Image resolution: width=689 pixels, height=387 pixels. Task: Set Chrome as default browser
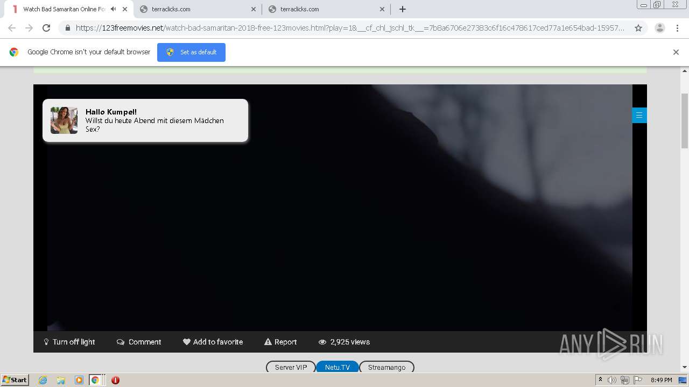[x=191, y=52]
